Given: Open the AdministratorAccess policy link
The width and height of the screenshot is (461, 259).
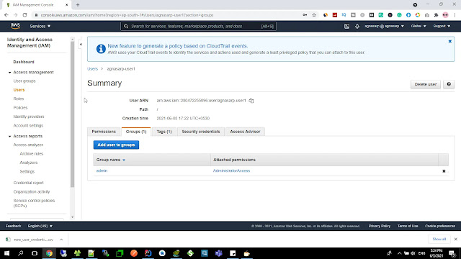Looking at the screenshot, I should pyautogui.click(x=231, y=171).
